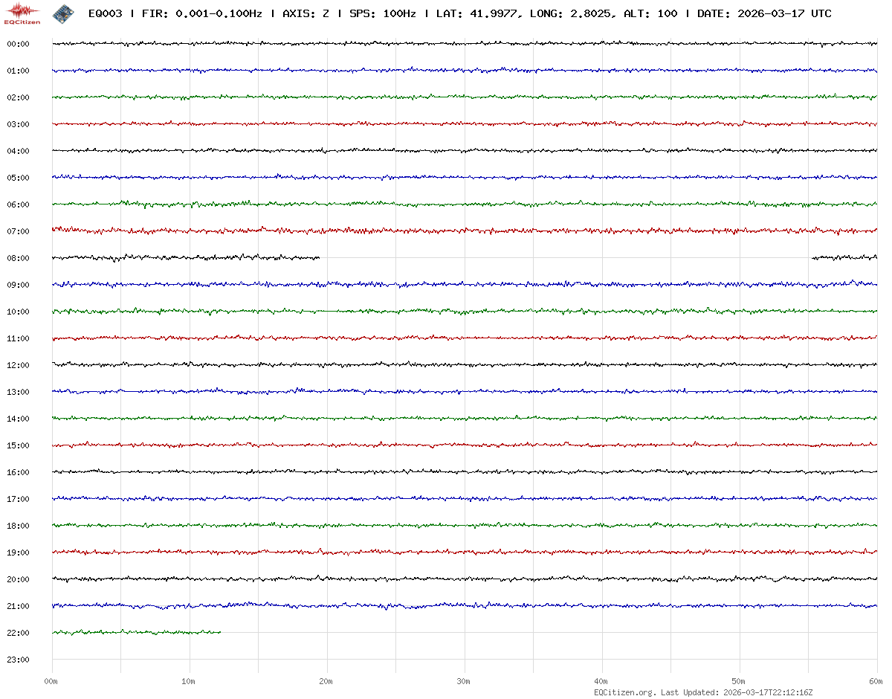Click the sensor device icon beside EQ003
The image size is (892, 699).
coord(63,13)
